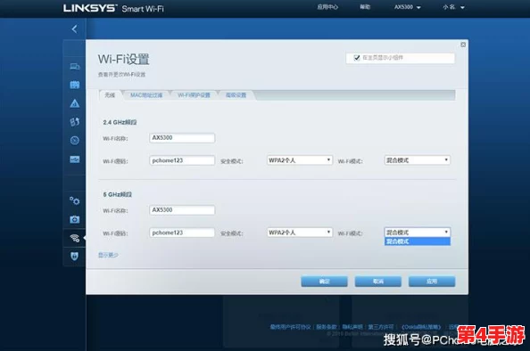Open the privacy statement footer link
The width and height of the screenshot is (530, 351).
click(x=352, y=327)
